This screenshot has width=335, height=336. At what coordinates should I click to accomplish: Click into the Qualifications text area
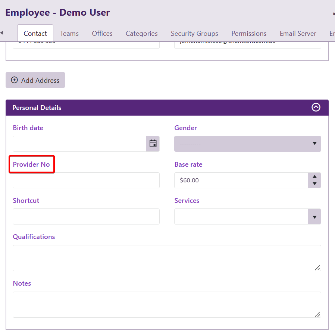167,258
